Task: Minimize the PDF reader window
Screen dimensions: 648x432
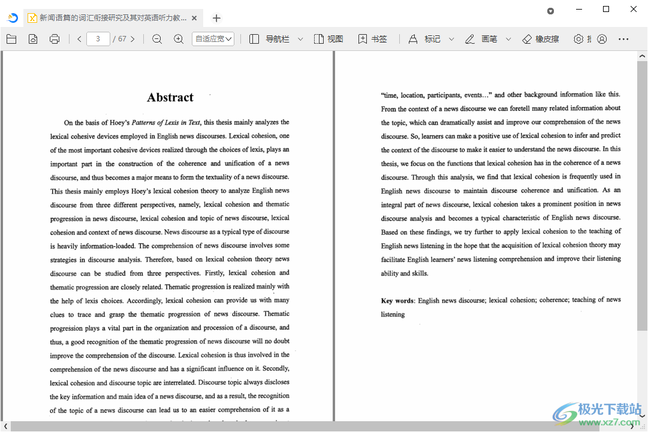Action: (x=579, y=9)
